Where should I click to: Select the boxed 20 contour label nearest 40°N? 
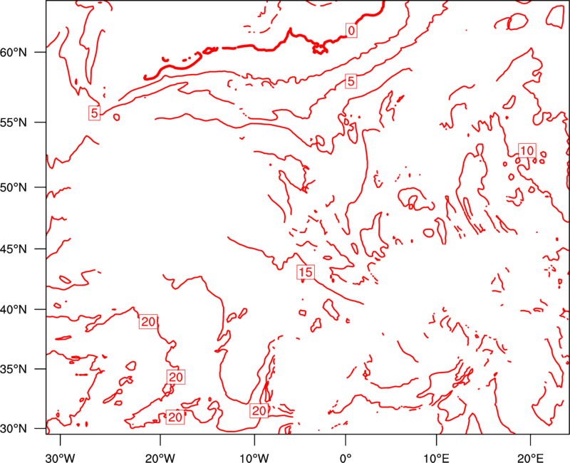[148, 322]
